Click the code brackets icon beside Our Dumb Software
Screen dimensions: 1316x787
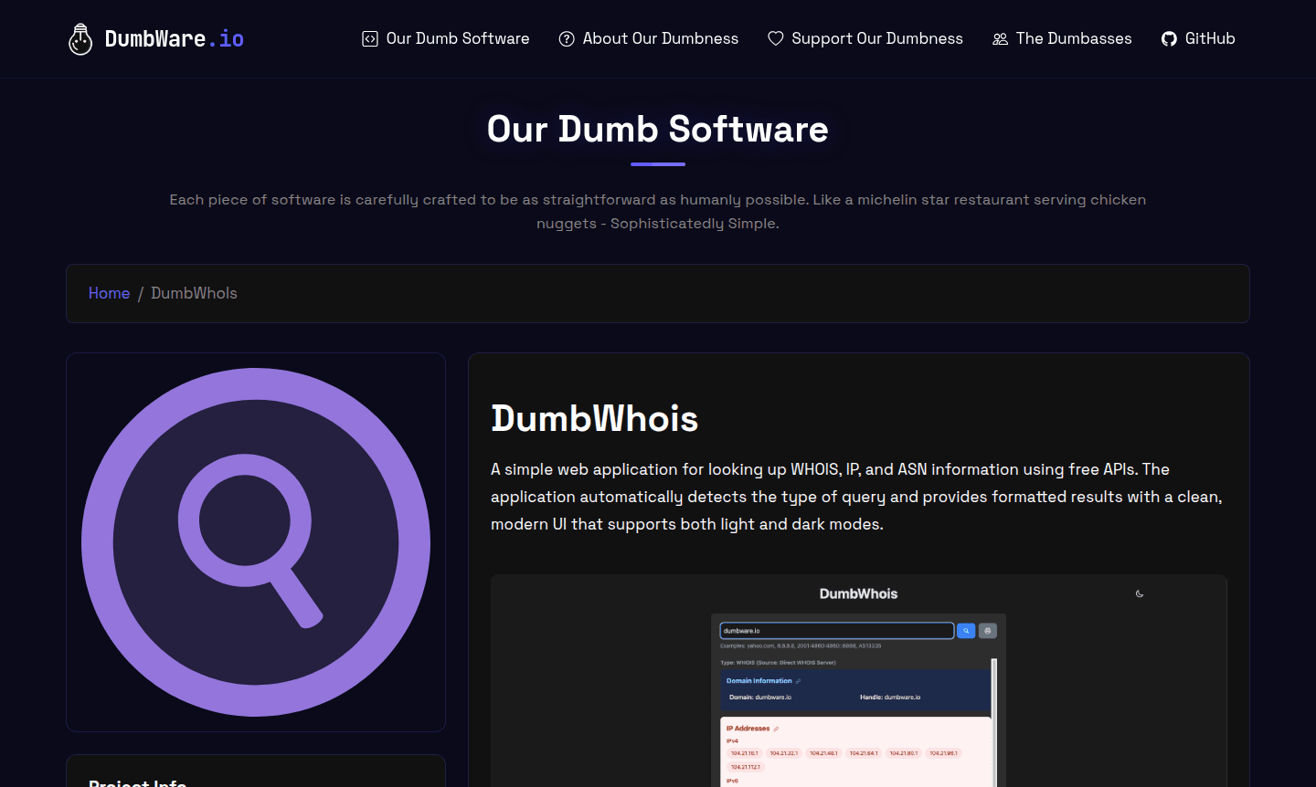tap(369, 38)
